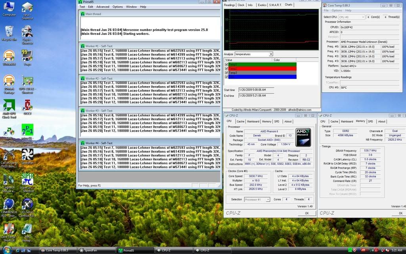Open Prime95 Help menu
Viewport: 406px width, 254px height.
tap(143, 7)
